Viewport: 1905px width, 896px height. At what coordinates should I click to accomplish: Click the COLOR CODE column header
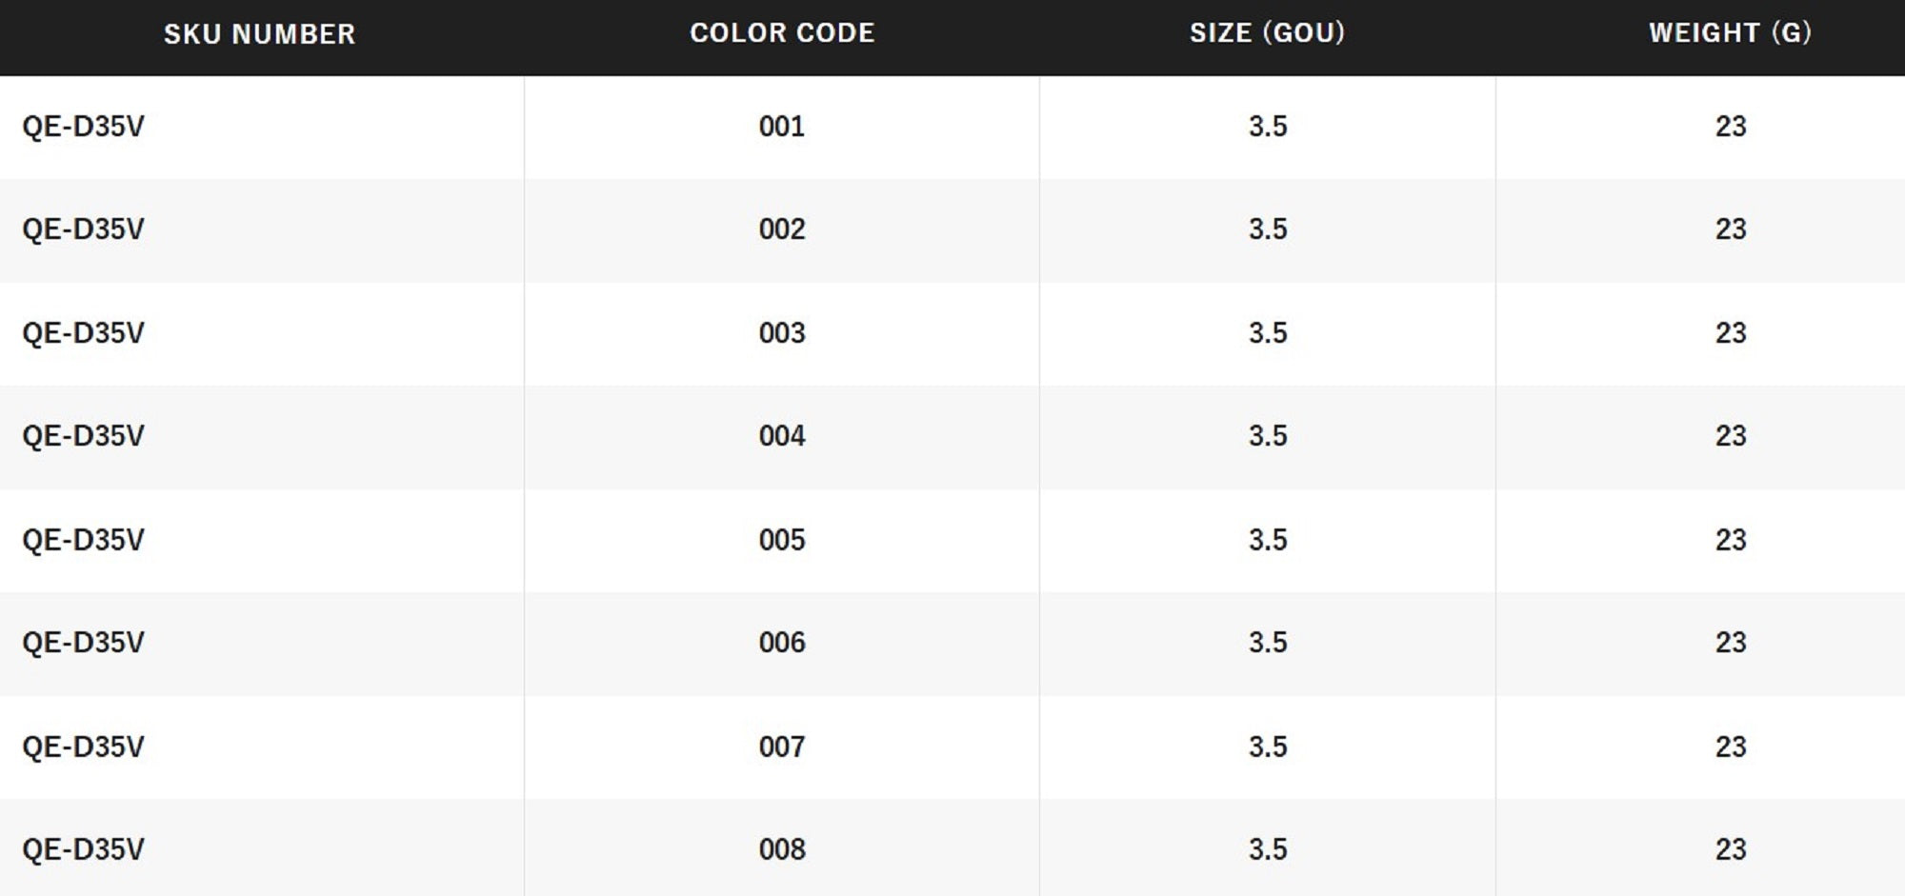(x=782, y=33)
